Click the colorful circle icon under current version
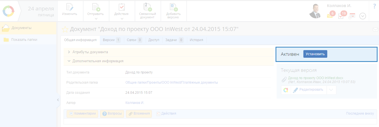379x127 pixels. [286, 90]
